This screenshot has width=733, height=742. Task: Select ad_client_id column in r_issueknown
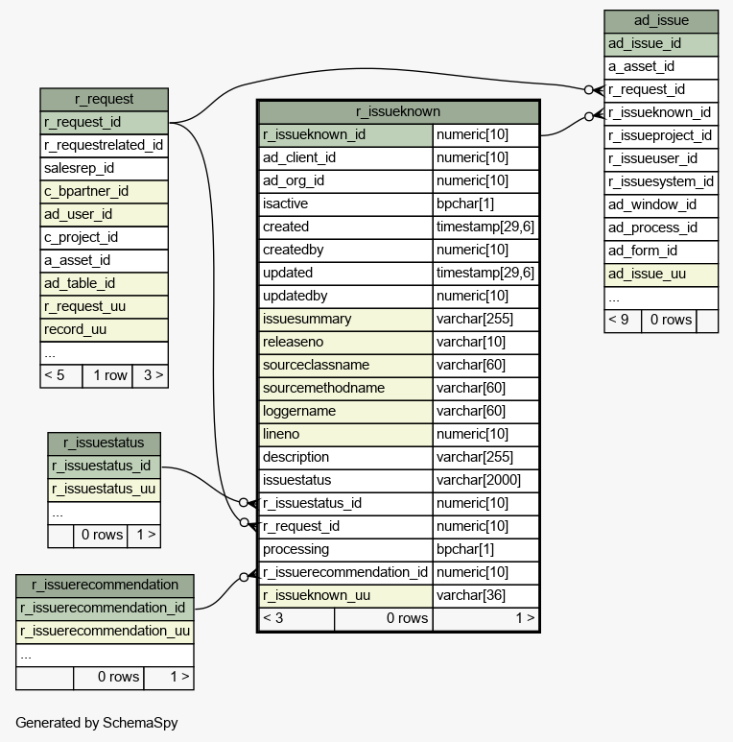click(345, 158)
